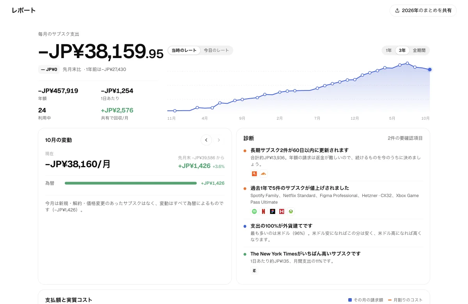Image resolution: width=468 pixels, height=304 pixels.
Task: Click the green 為替 change bar
Action: (131, 183)
